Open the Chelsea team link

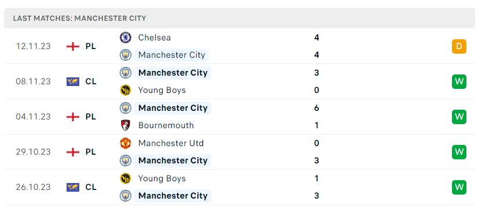(155, 38)
